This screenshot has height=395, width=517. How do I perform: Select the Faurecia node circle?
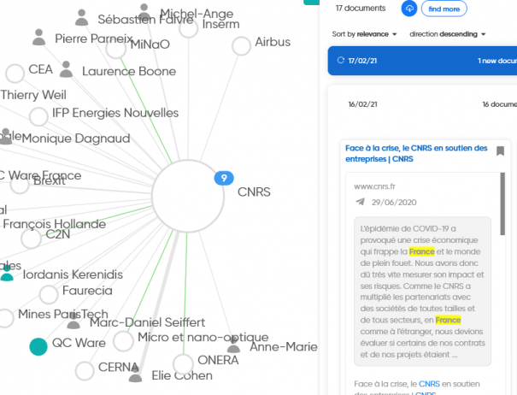pos(49,295)
